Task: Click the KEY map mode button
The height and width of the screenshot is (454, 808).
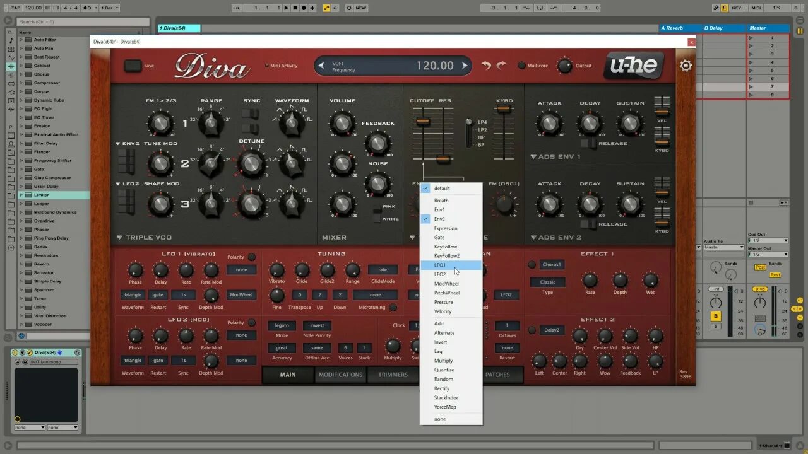Action: tap(737, 8)
